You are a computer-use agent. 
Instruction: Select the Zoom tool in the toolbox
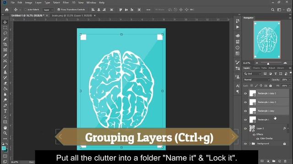point(5,133)
